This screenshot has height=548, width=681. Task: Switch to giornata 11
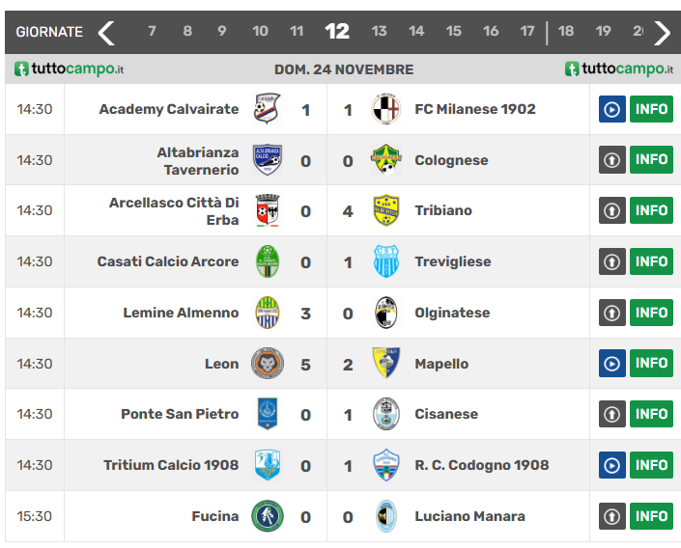tap(297, 31)
